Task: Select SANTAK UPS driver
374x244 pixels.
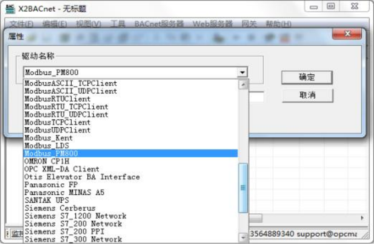Action: click(x=131, y=200)
